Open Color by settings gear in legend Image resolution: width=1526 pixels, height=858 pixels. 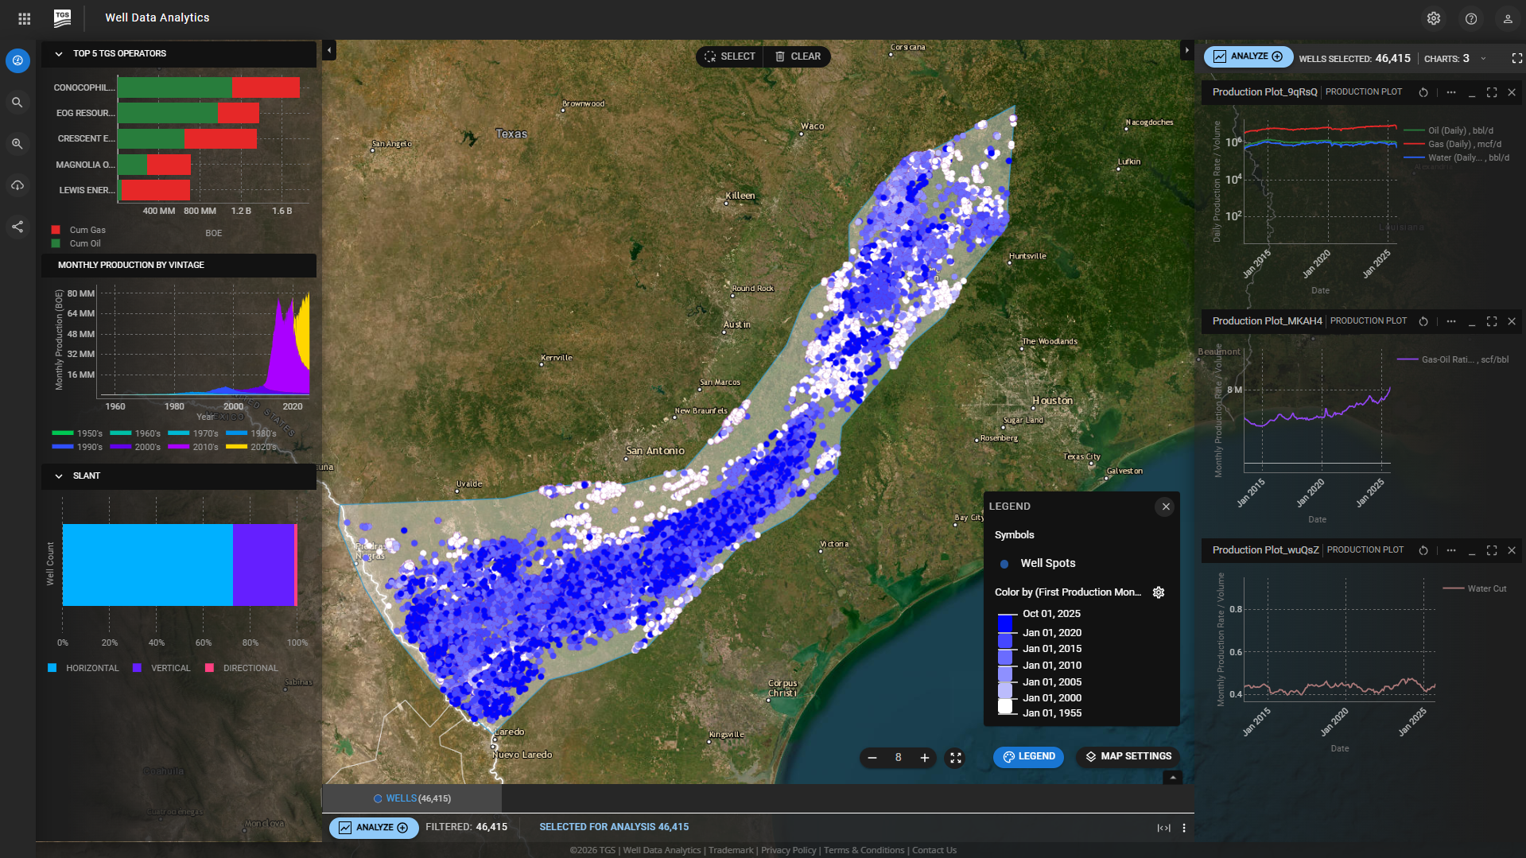tap(1159, 592)
